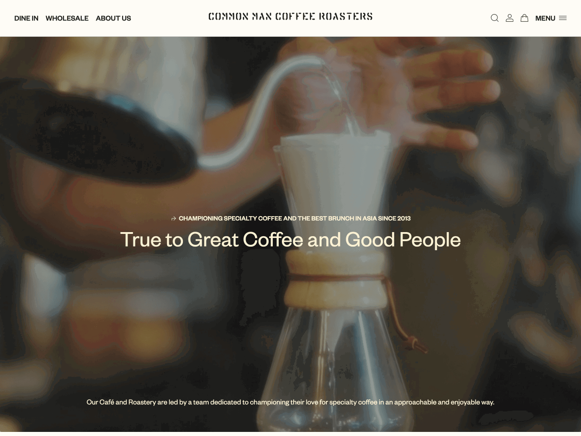Click the Common Man Coffee Roasters logo

click(x=290, y=17)
